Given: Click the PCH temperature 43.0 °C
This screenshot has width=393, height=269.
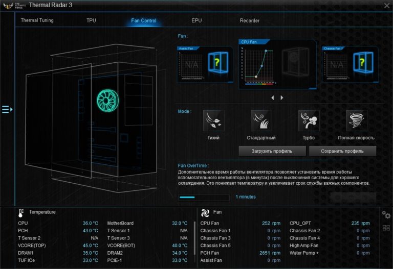Looking at the screenshot, I should click(x=90, y=231).
